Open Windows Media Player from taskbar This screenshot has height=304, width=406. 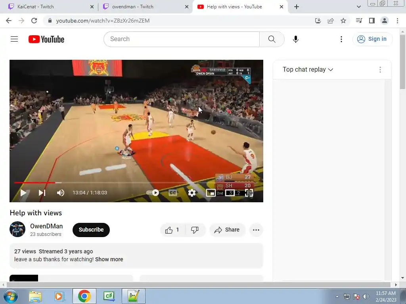[59, 296]
